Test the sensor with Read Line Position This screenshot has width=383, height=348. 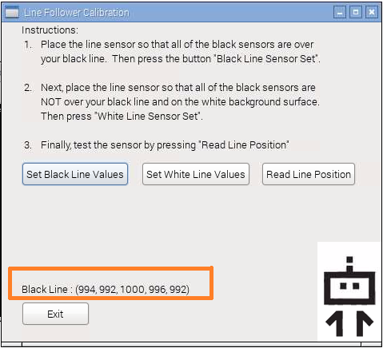pos(309,174)
